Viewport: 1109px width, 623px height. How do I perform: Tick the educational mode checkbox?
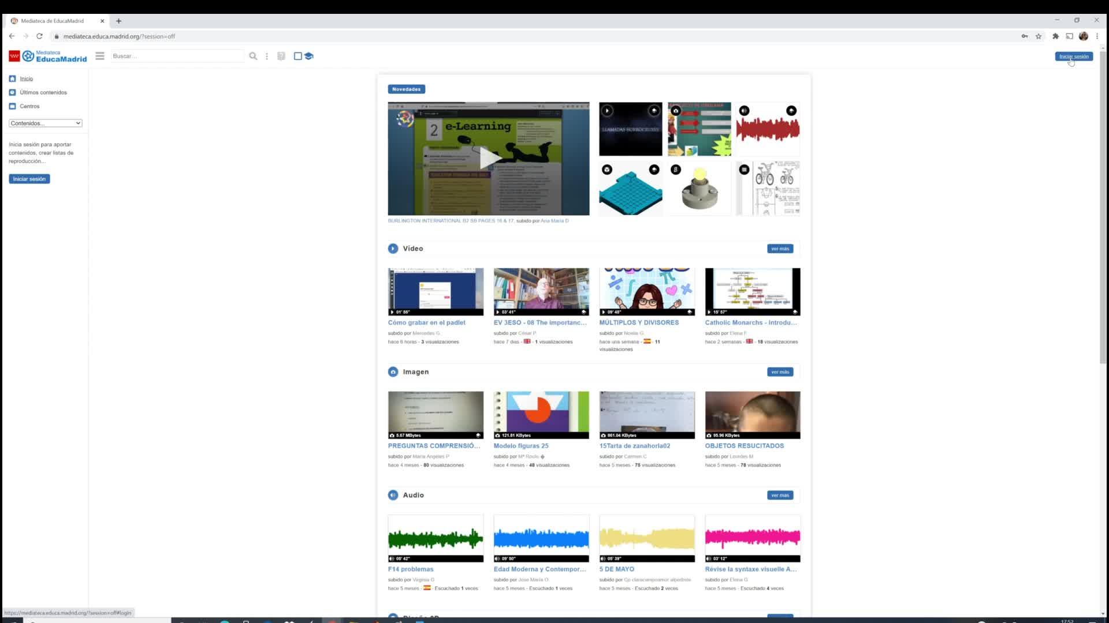click(298, 56)
